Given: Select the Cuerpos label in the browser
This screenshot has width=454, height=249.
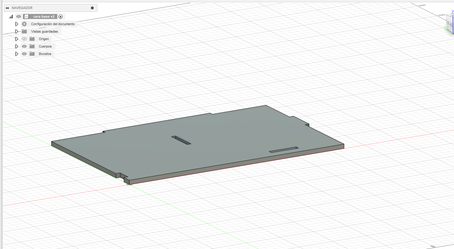Looking at the screenshot, I should pos(45,46).
